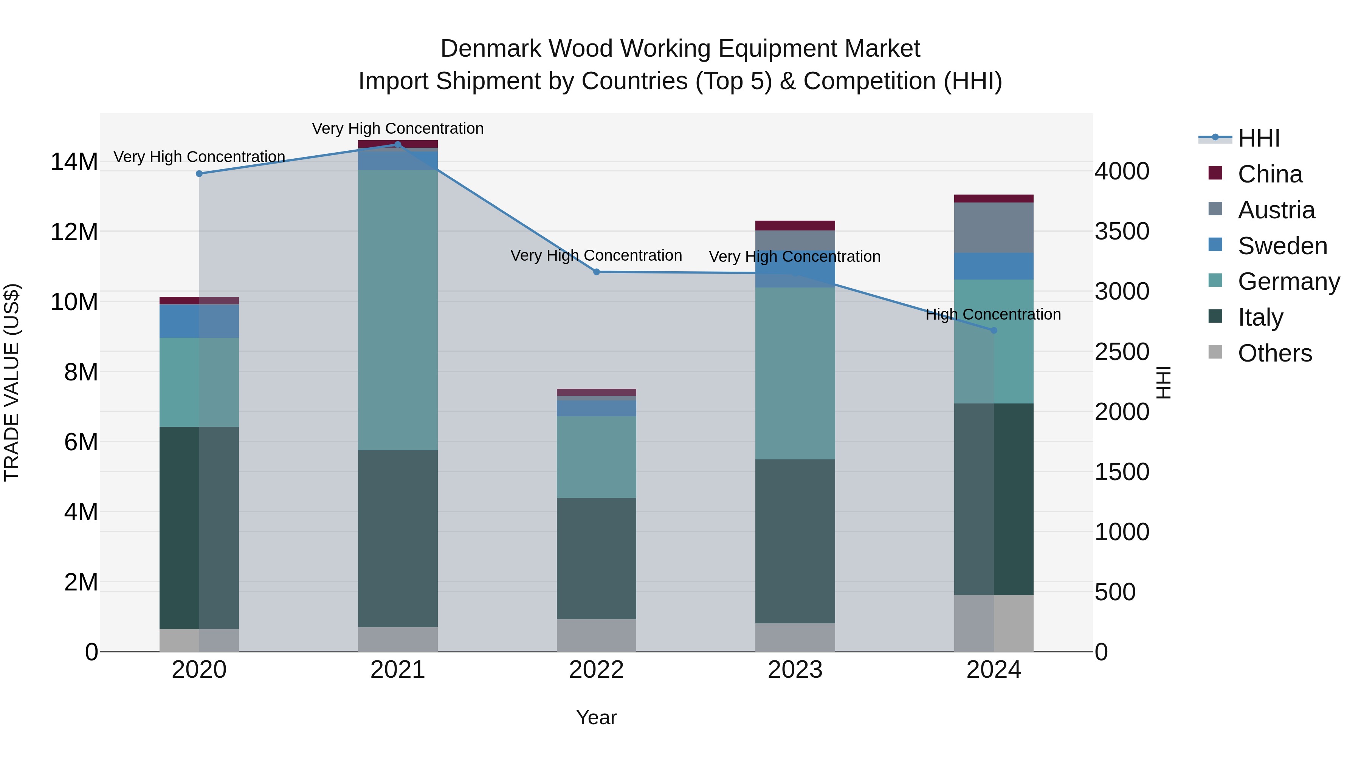This screenshot has height=765, width=1361.
Task: Click the 2022 x-axis label
Action: 597,670
